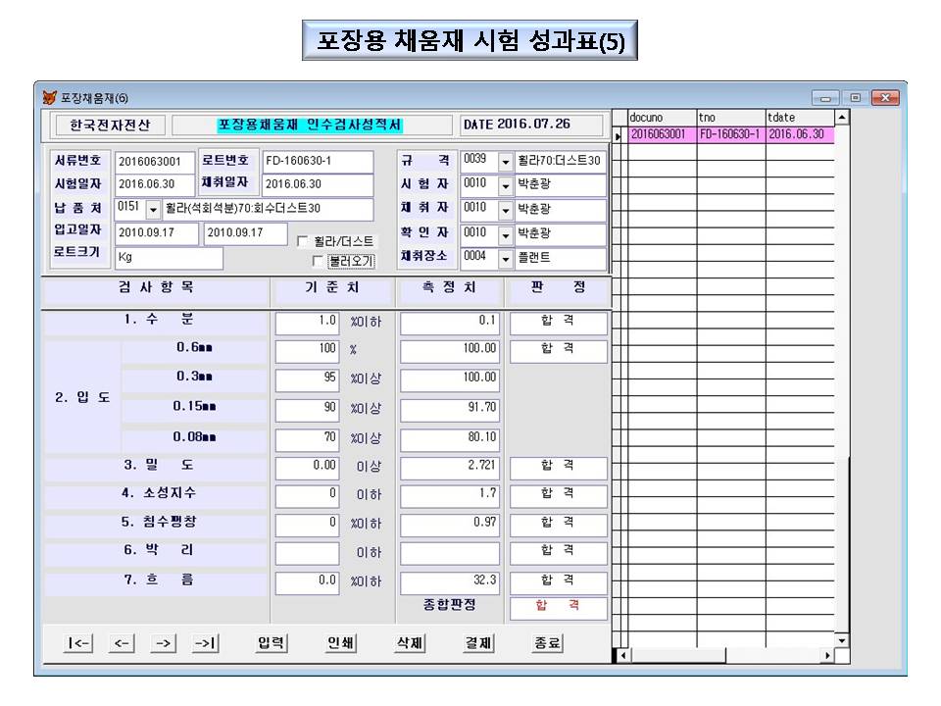This screenshot has height=706, width=941.
Task: Select grid cell FD-160630-1 under tno
Action: 731,134
